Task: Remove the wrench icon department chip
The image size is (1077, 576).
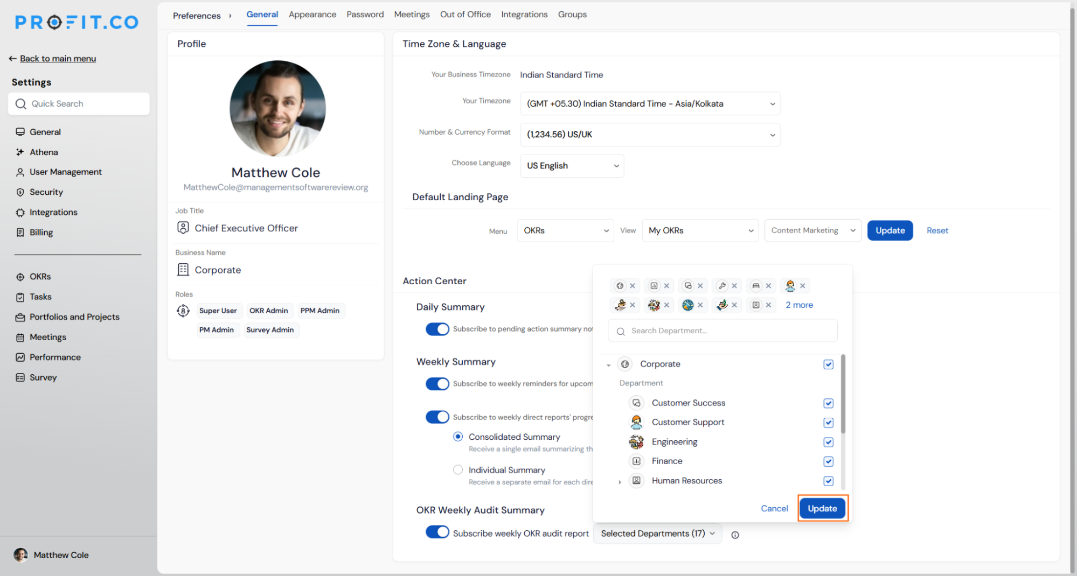Action: (x=734, y=286)
